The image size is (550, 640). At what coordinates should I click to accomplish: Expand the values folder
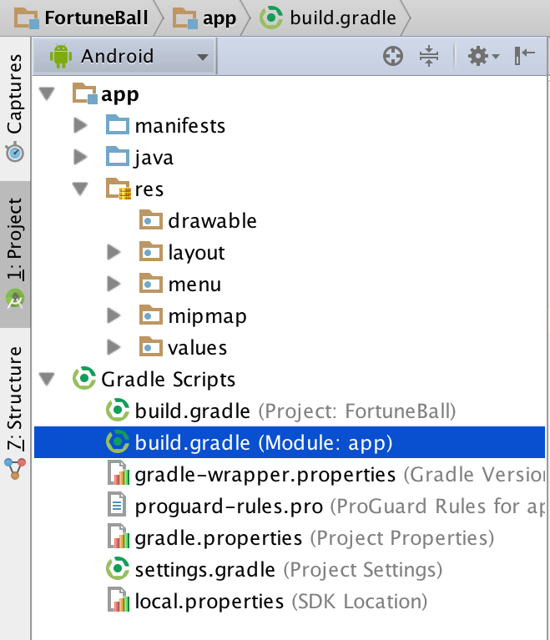click(x=114, y=347)
